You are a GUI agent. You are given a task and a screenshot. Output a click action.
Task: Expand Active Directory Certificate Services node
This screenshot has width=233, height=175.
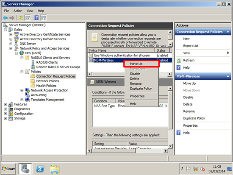[11, 34]
